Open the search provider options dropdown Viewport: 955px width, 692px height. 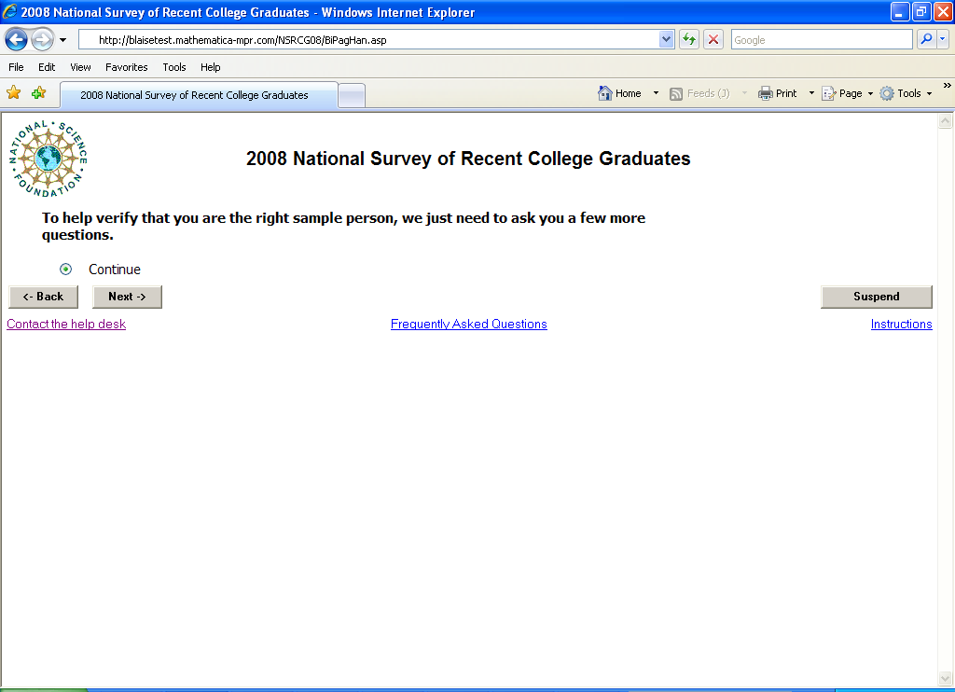pos(942,39)
